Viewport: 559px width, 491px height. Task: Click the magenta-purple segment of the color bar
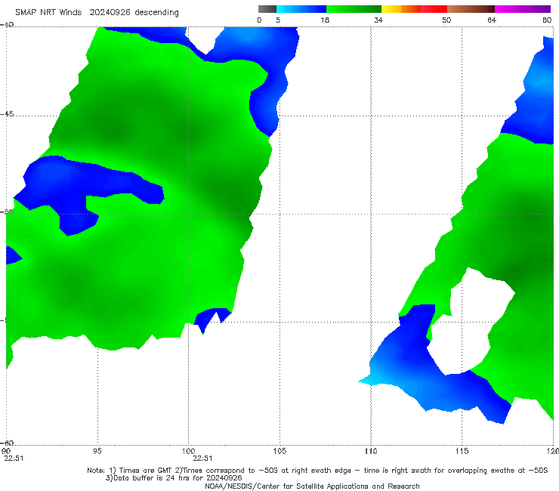click(x=523, y=9)
